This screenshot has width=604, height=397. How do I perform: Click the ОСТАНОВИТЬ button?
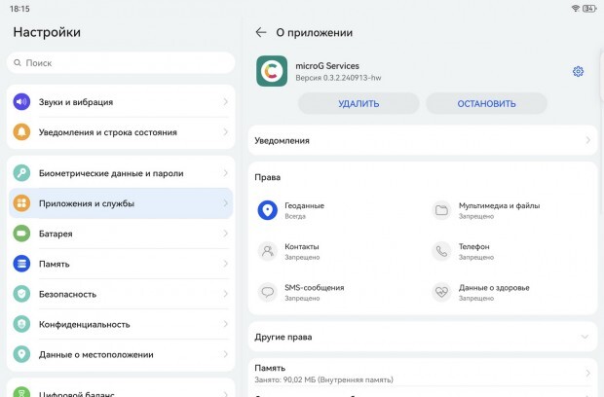pos(486,103)
